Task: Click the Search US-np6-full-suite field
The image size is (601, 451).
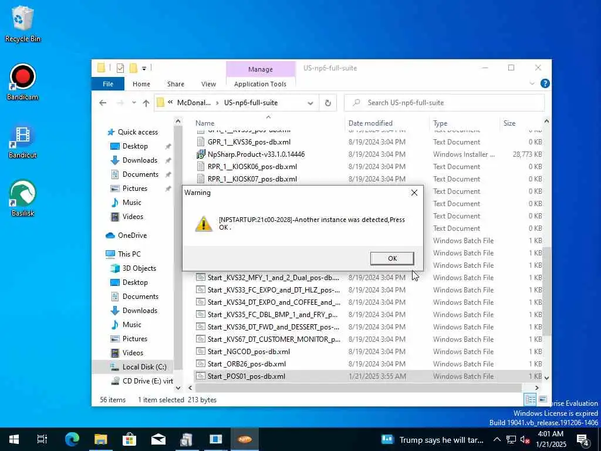Action: pyautogui.click(x=444, y=103)
